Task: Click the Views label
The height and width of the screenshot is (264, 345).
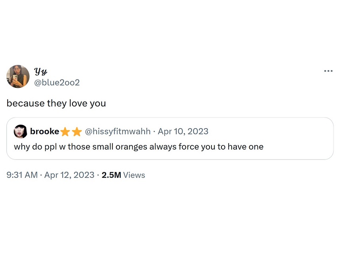Action: click(134, 175)
